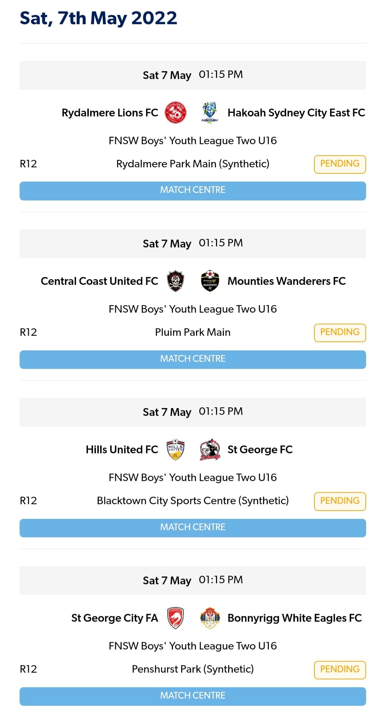Image resolution: width=385 pixels, height=706 pixels.
Task: Select the Hills United FC shield logo
Action: click(175, 450)
